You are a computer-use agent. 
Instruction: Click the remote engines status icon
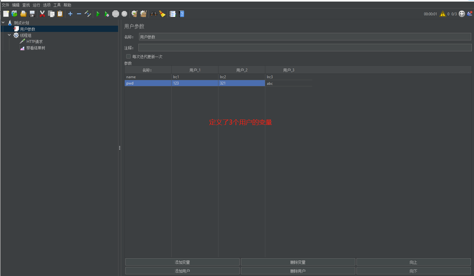pyautogui.click(x=462, y=14)
